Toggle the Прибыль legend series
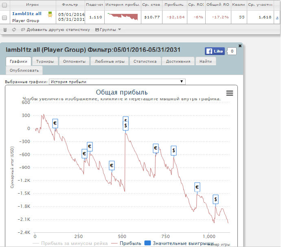This screenshot has width=281, height=247. (126, 243)
